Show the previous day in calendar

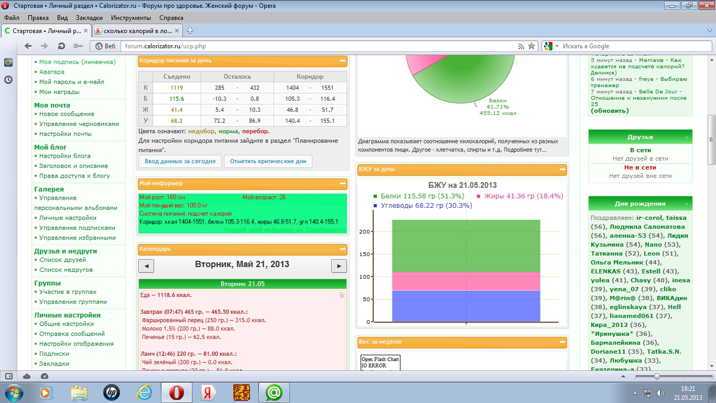point(147,266)
